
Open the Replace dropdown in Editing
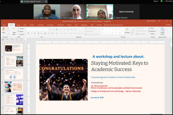tap(153, 31)
